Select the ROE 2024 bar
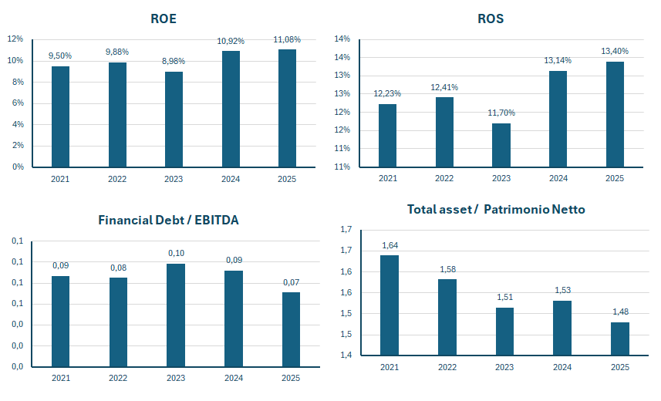 [x=231, y=110]
